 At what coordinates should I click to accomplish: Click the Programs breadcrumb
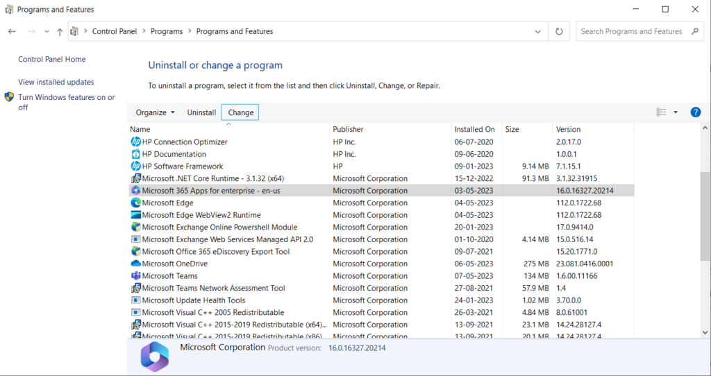pos(167,31)
